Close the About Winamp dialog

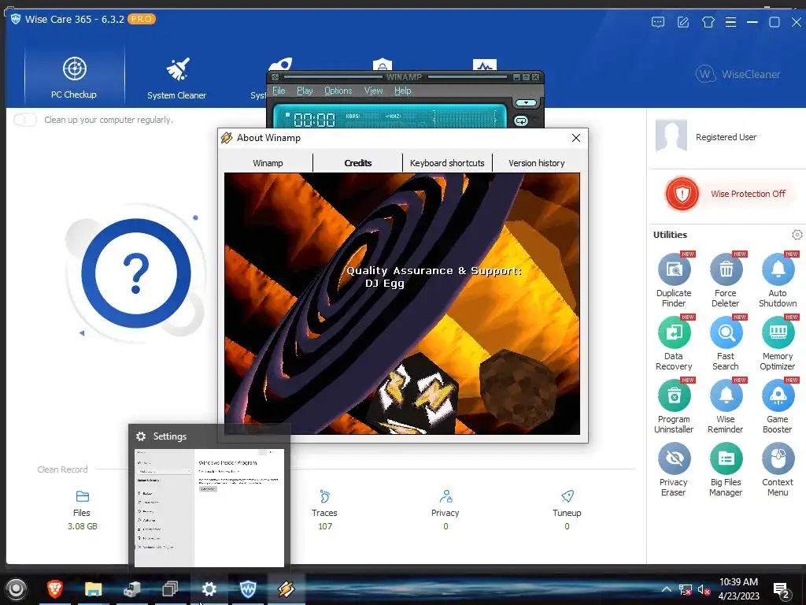pyautogui.click(x=575, y=138)
